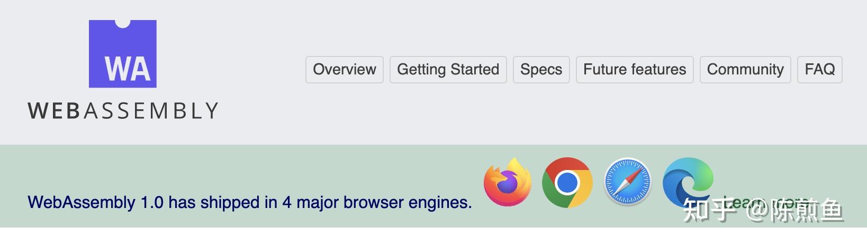Screen dimensions: 867x246
Task: Click the 知乎 watermark logo
Action: pos(709,210)
